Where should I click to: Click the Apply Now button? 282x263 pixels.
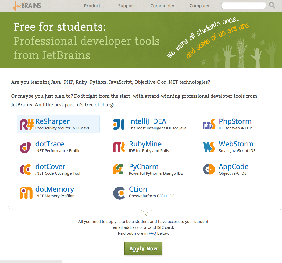point(143,248)
